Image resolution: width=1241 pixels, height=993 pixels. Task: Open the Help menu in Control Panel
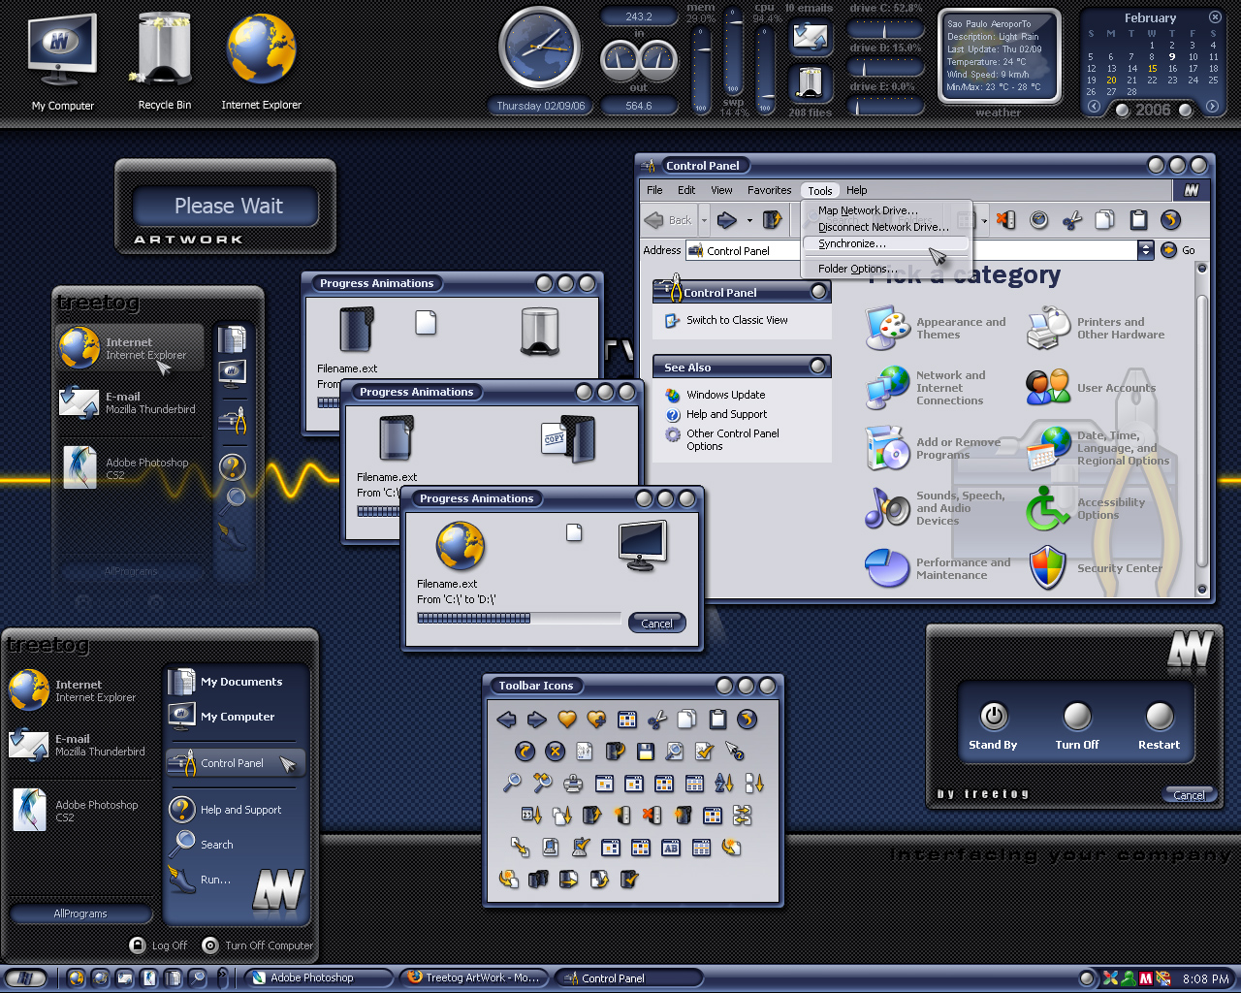click(856, 190)
